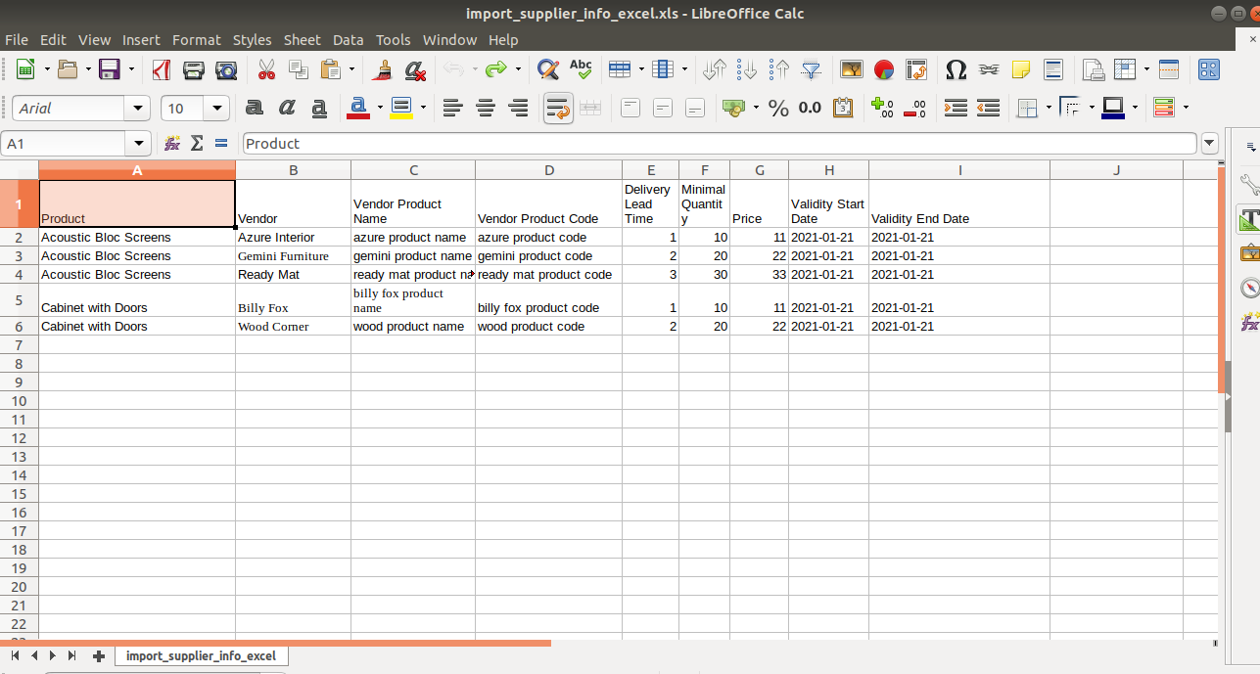This screenshot has width=1260, height=674.
Task: Insert a chart with the pie icon
Action: pyautogui.click(x=884, y=69)
